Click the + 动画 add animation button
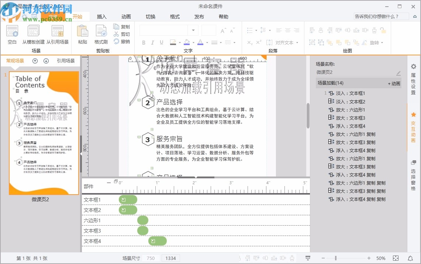Image resolution: width=421 pixels, height=264 pixels. pos(394,83)
